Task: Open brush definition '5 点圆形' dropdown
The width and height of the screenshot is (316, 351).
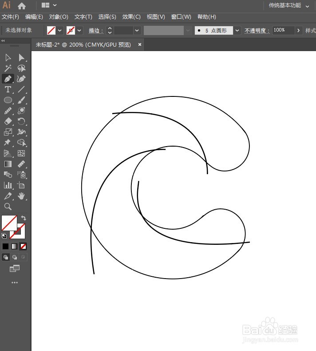Action: pos(237,31)
